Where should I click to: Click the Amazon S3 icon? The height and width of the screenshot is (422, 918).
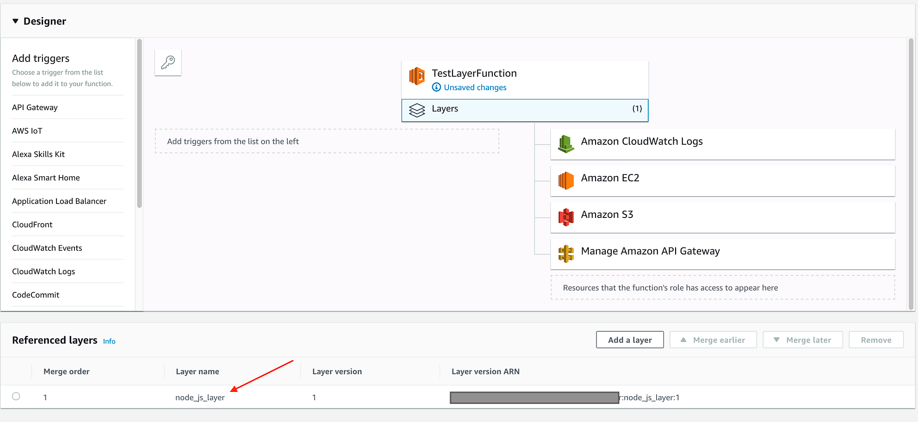tap(565, 217)
